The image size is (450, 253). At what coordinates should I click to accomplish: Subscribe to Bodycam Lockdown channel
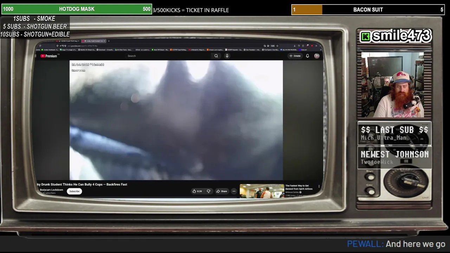(74, 191)
